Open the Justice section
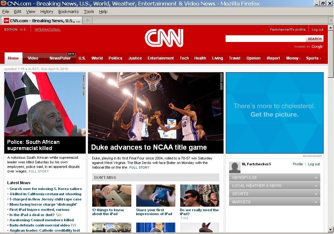 point(135,58)
